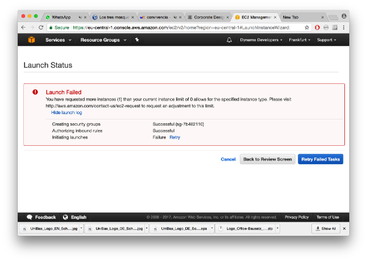Switch to the Corporate Design tab
This screenshot has width=367, height=261.
pyautogui.click(x=209, y=17)
